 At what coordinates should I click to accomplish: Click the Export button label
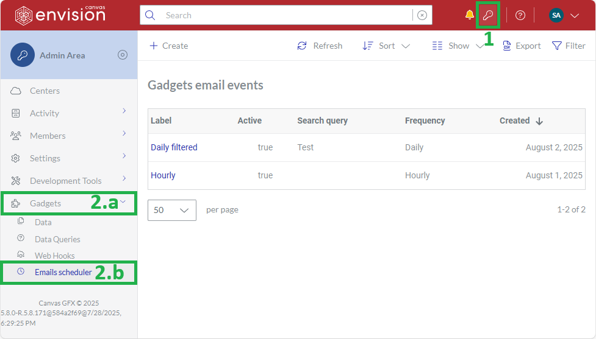pyautogui.click(x=528, y=46)
